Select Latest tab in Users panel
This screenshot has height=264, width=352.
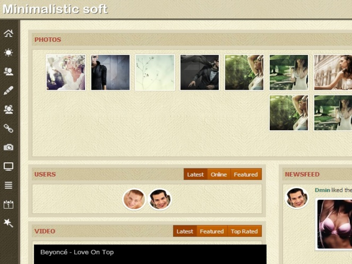[x=195, y=175]
